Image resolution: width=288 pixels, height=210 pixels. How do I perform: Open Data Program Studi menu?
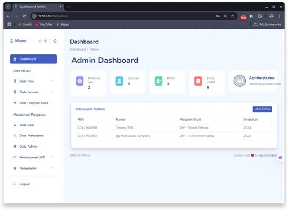33,103
